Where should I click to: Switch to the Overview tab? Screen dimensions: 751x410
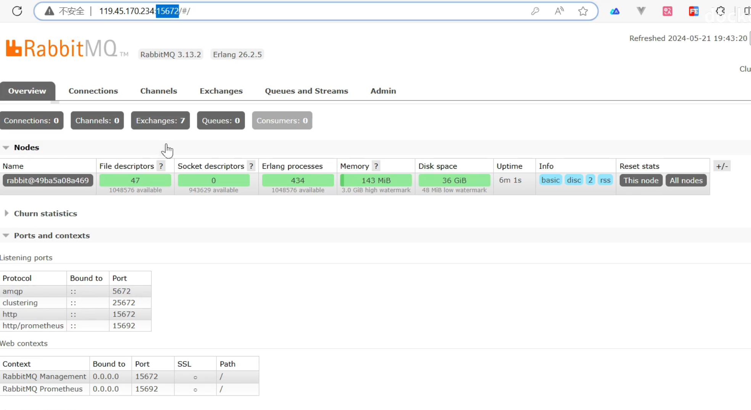click(x=27, y=91)
